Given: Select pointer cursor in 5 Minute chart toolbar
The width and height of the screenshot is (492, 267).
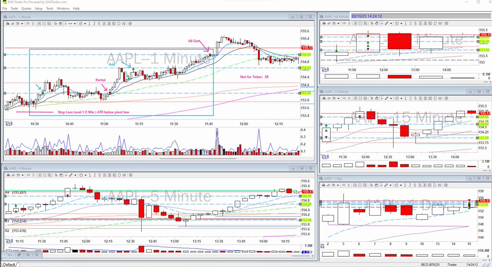Looking at the screenshot, I should pyautogui.click(x=56, y=175).
